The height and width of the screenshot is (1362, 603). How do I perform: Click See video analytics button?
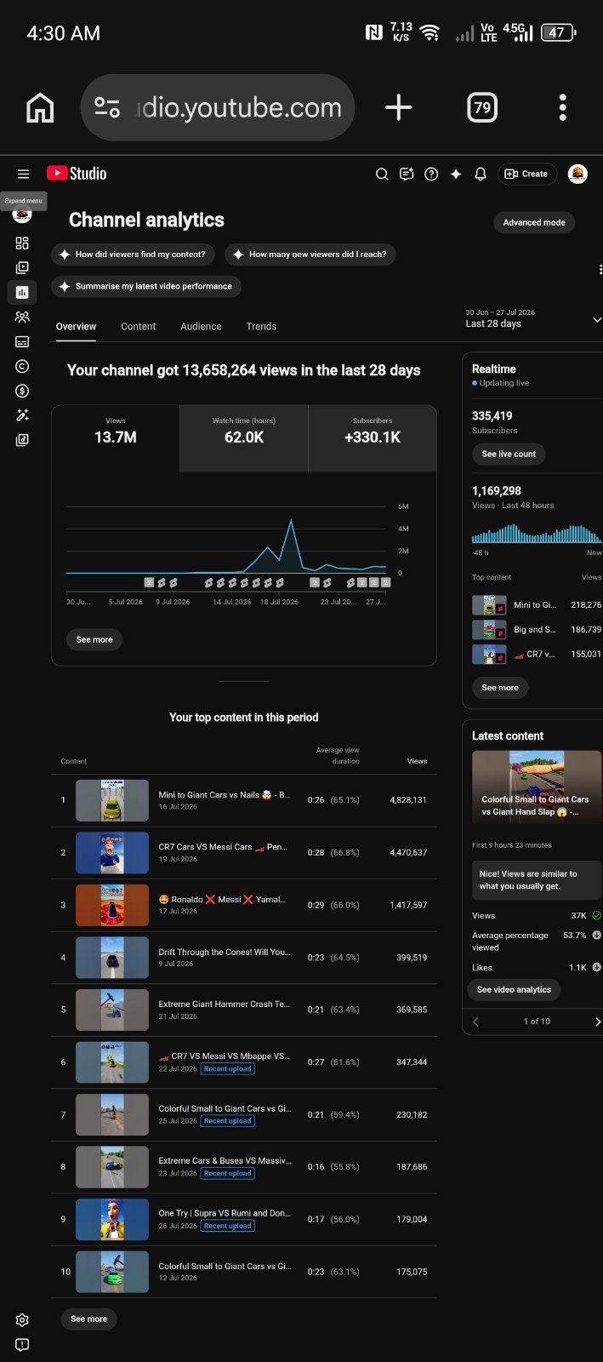[514, 989]
